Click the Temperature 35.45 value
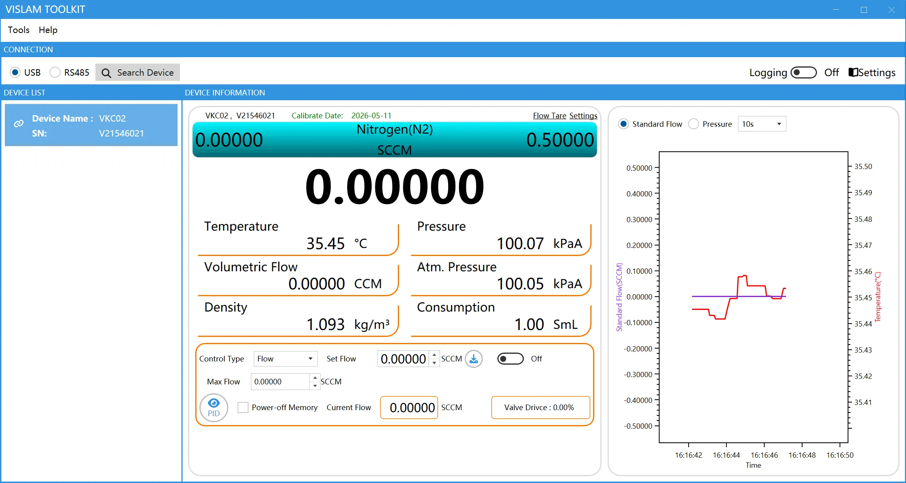 pyautogui.click(x=325, y=244)
